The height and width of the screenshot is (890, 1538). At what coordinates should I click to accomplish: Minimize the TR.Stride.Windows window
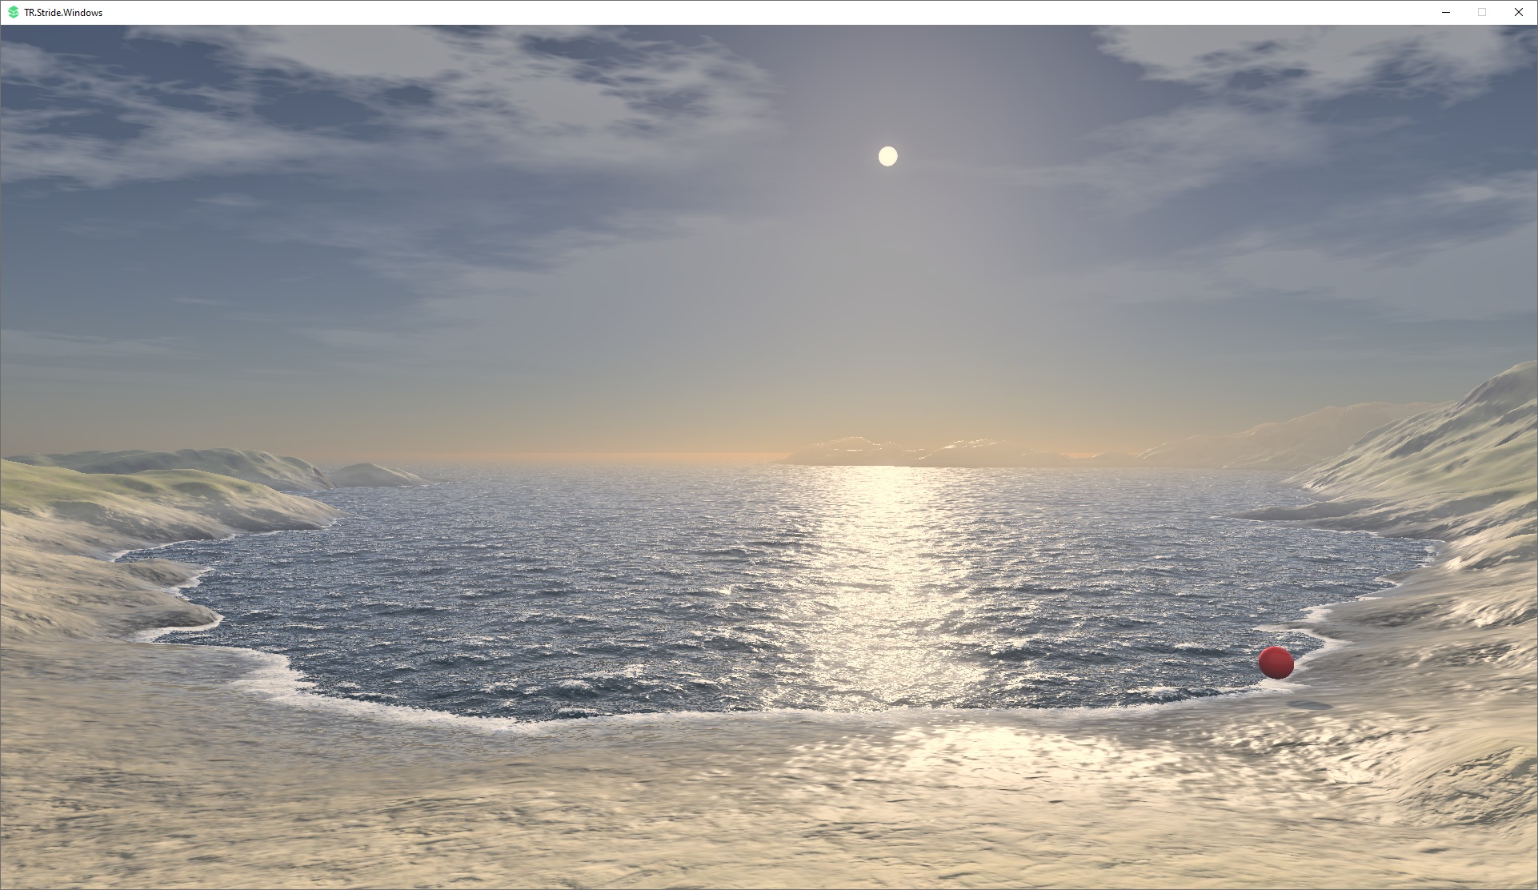(x=1446, y=12)
